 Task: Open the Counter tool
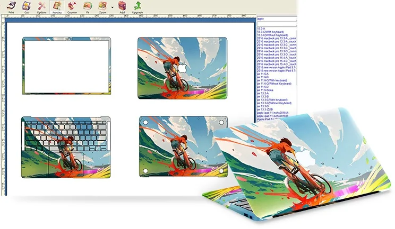72,7
